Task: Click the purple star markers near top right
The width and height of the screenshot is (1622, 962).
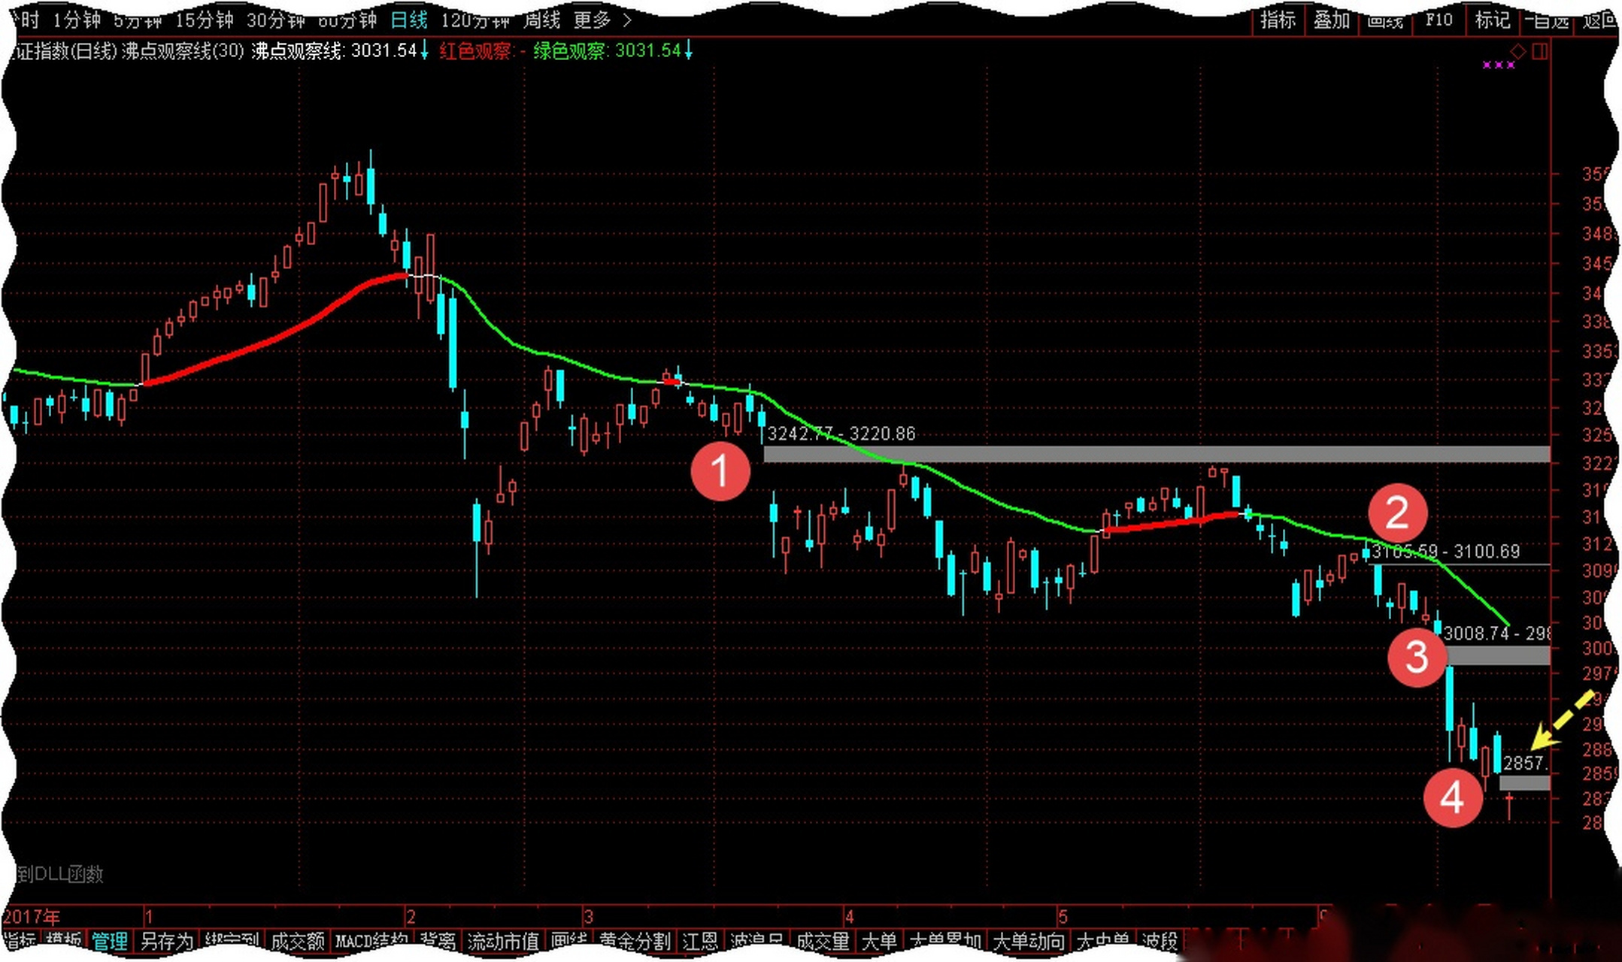Action: pyautogui.click(x=1498, y=65)
